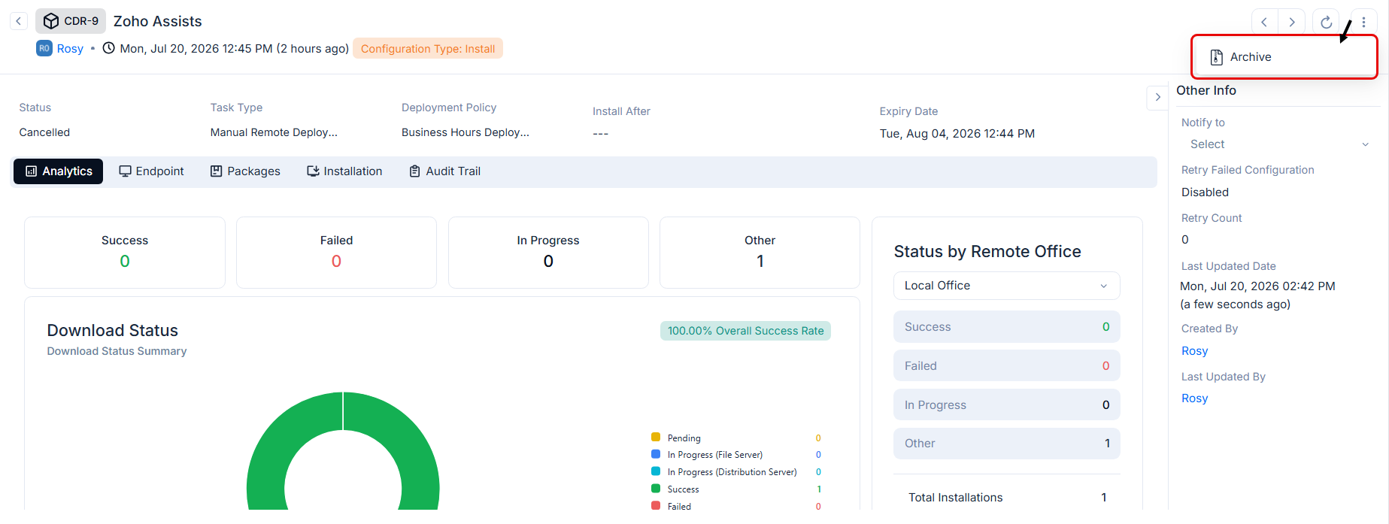Click the Success row in Remote Office status
1389x524 pixels.
pyautogui.click(x=1006, y=327)
